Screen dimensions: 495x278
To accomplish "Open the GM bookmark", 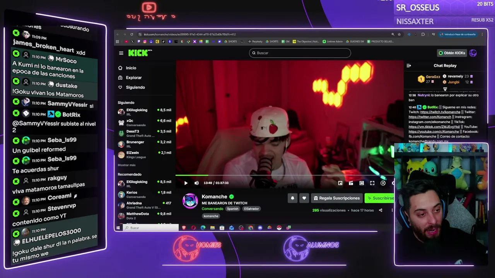I will [285, 42].
